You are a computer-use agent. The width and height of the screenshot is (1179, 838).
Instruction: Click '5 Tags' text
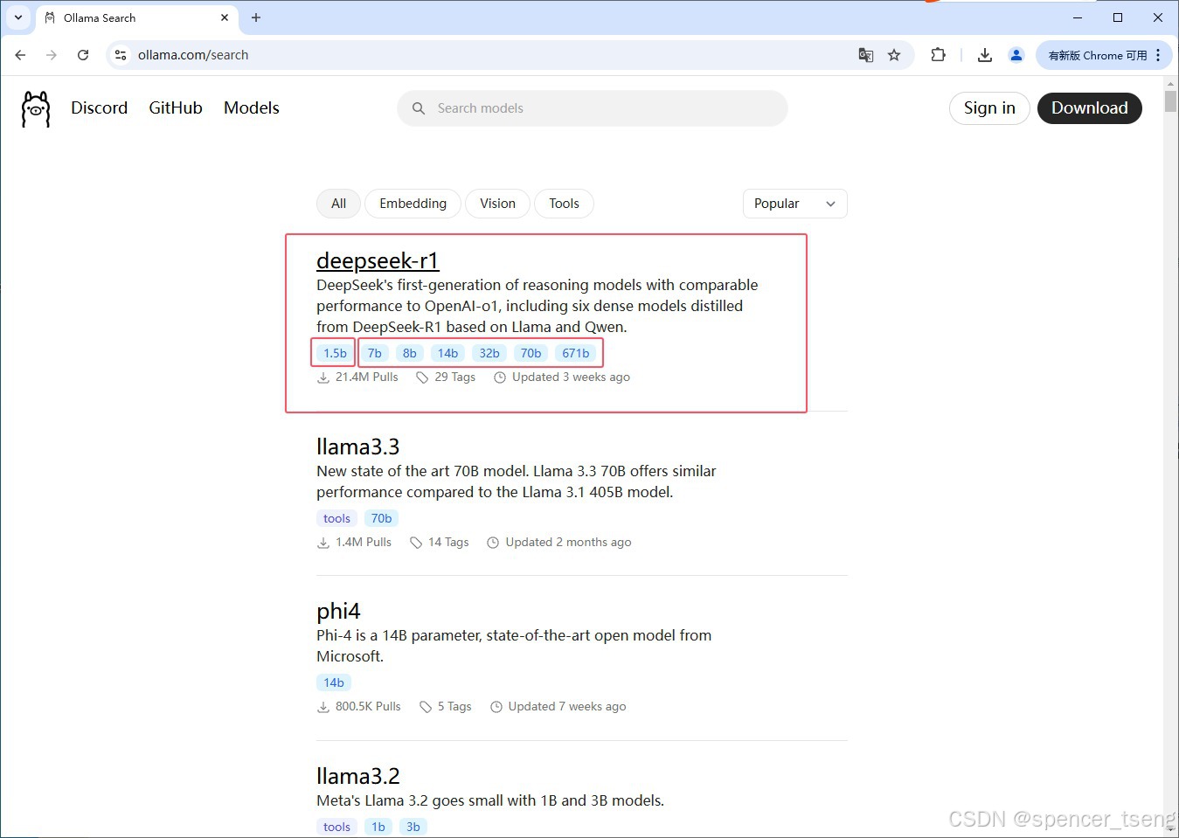[454, 706]
